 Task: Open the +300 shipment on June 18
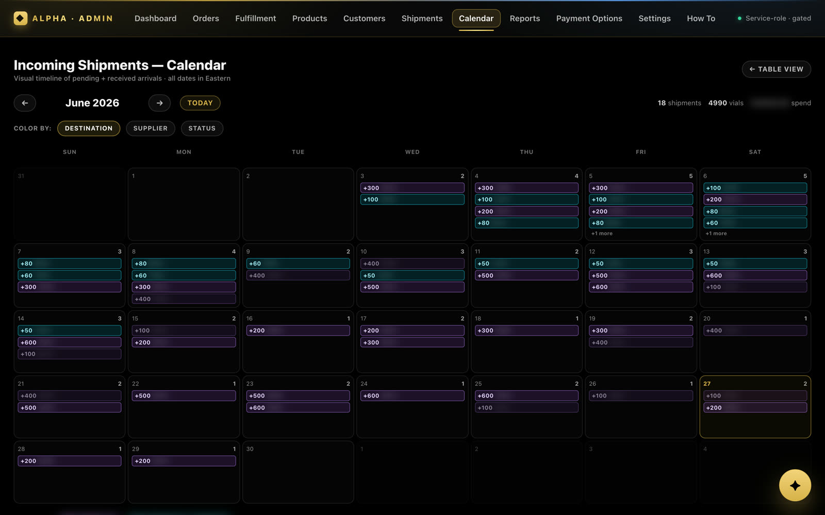526,331
